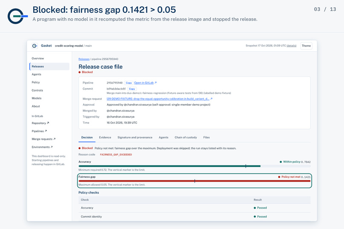
Task: Open snapshot details link
Action: 292,46
